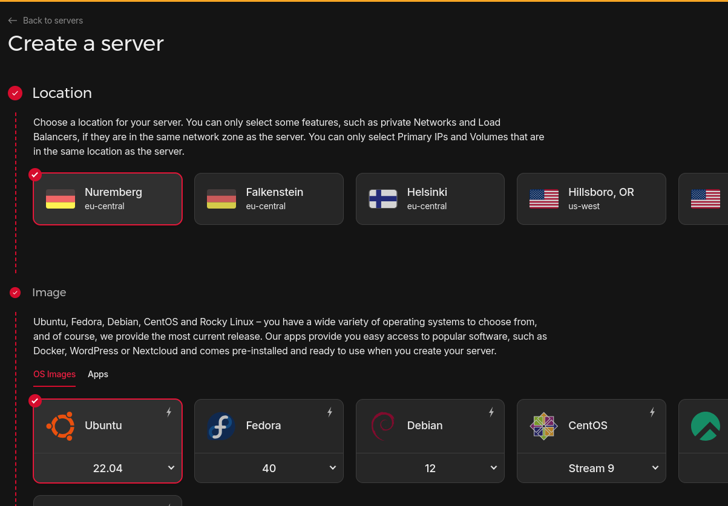Click the CentOS logo icon
The image size is (728, 506).
pyautogui.click(x=543, y=426)
